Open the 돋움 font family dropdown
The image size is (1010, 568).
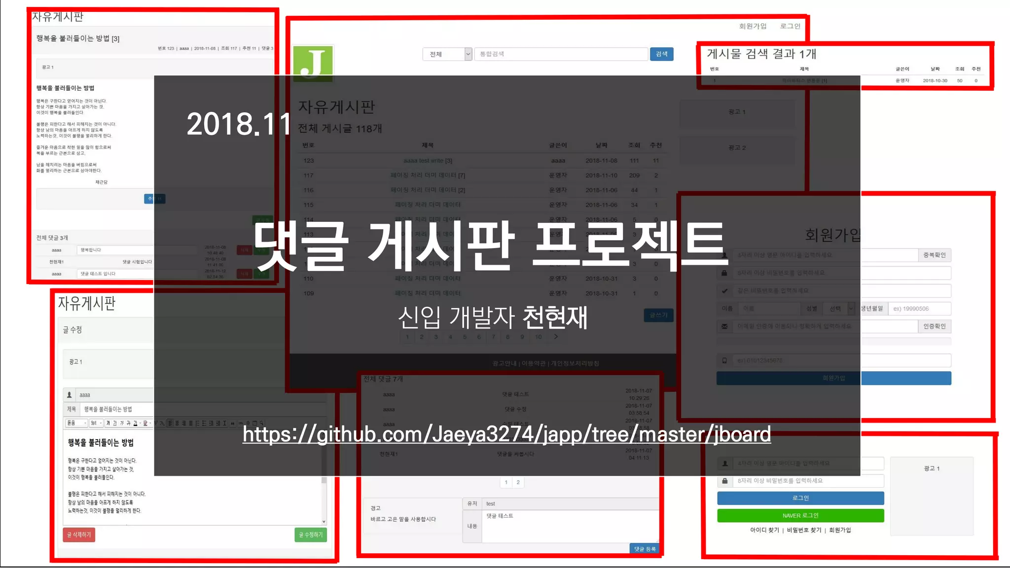click(x=76, y=423)
